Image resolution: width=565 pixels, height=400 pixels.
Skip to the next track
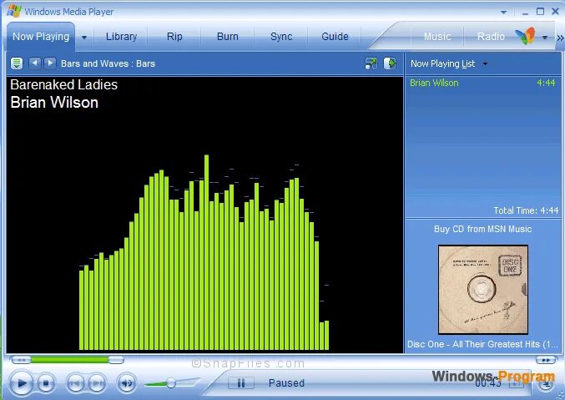point(97,383)
